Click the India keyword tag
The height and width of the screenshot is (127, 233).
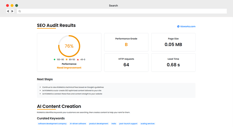114,123
